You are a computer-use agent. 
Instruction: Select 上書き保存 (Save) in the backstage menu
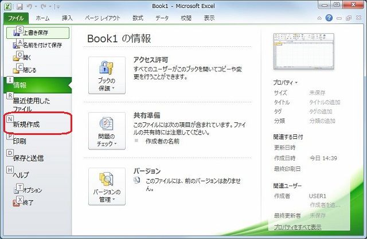[38, 33]
